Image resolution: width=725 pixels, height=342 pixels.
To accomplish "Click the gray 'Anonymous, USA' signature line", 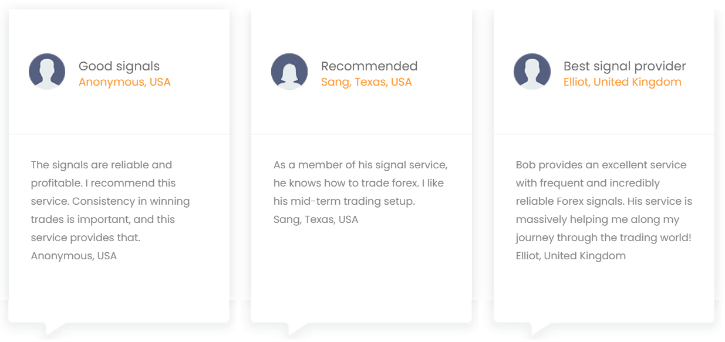I will point(74,256).
